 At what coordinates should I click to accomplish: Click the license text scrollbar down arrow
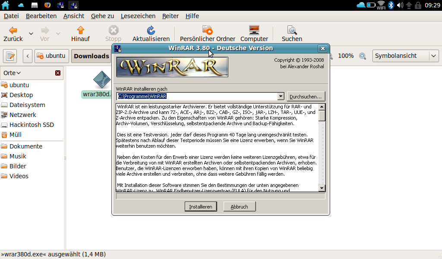click(322, 188)
